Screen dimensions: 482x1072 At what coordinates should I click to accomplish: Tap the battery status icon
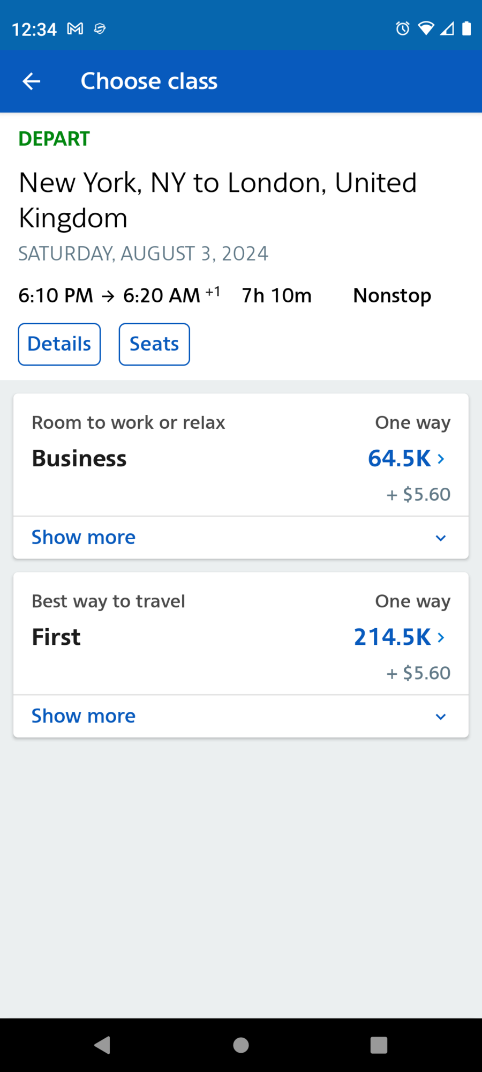pyautogui.click(x=466, y=28)
